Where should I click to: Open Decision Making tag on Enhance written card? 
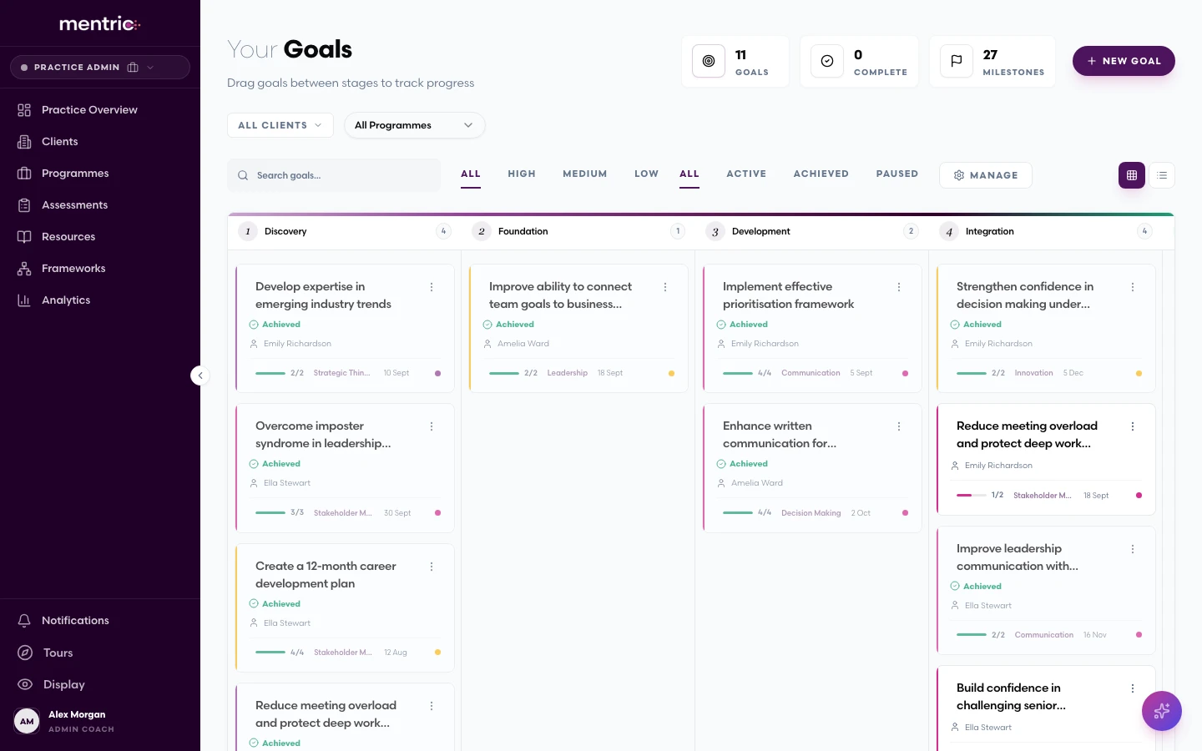811,513
